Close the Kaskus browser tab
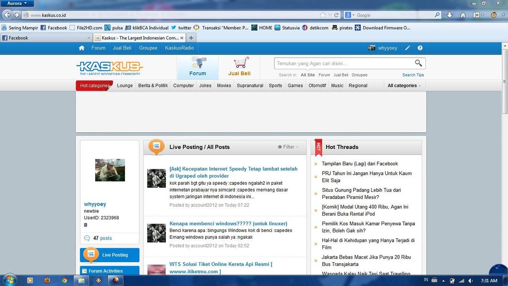 point(182,38)
